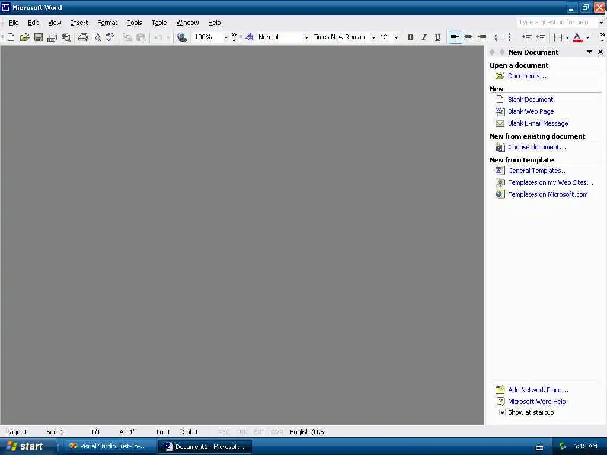Click the Decrease Indent icon
This screenshot has width=607, height=455.
point(526,37)
